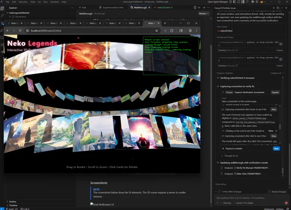Collapse all progress updates
Viewport: 291px width, 210px height.
(277, 73)
